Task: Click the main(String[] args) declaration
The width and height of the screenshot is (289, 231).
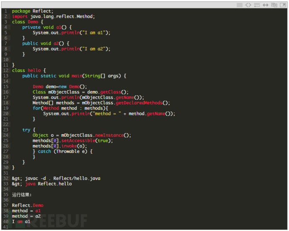Action: (x=74, y=76)
